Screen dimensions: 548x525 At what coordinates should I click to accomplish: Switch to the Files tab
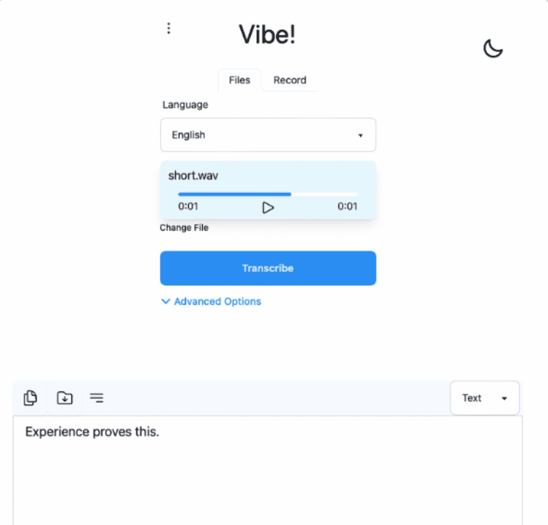coord(239,80)
